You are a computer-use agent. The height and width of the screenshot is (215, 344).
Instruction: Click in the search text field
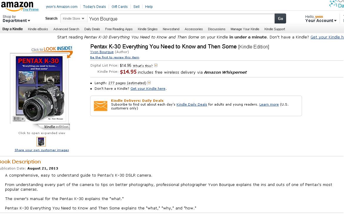[181, 19]
